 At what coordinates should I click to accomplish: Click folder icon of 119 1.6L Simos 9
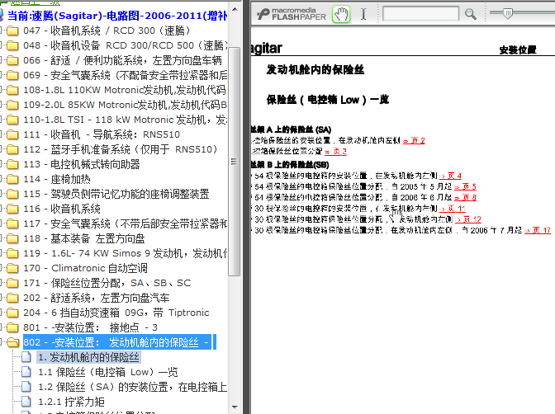[x=12, y=254]
